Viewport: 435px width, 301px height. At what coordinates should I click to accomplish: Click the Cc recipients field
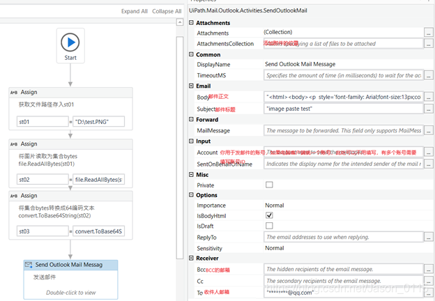(x=344, y=281)
